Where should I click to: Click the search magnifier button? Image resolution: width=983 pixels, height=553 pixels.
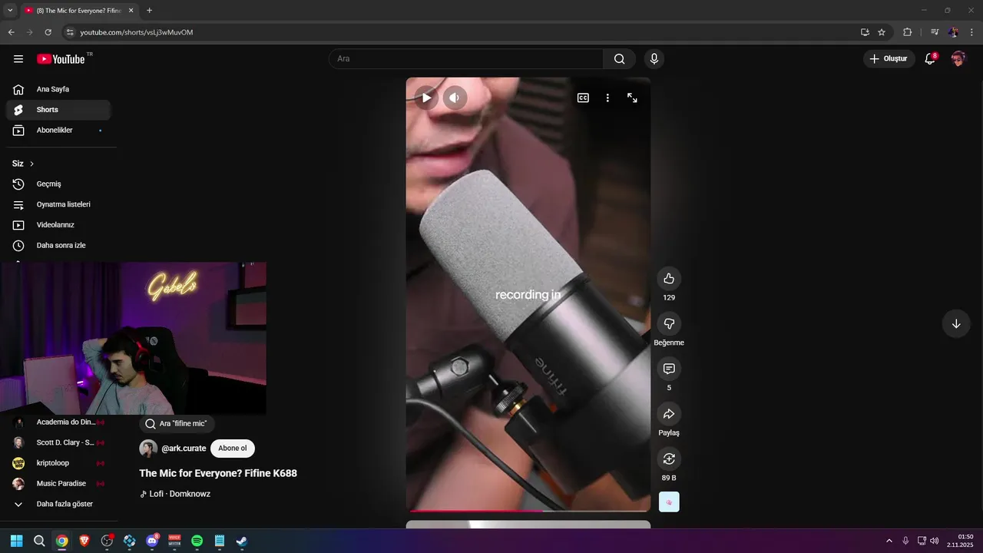[x=619, y=59]
